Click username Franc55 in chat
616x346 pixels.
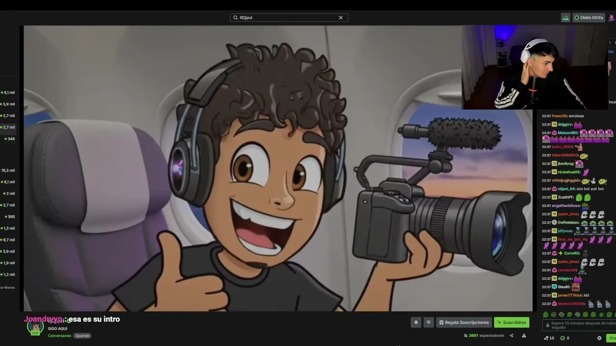[559, 116]
